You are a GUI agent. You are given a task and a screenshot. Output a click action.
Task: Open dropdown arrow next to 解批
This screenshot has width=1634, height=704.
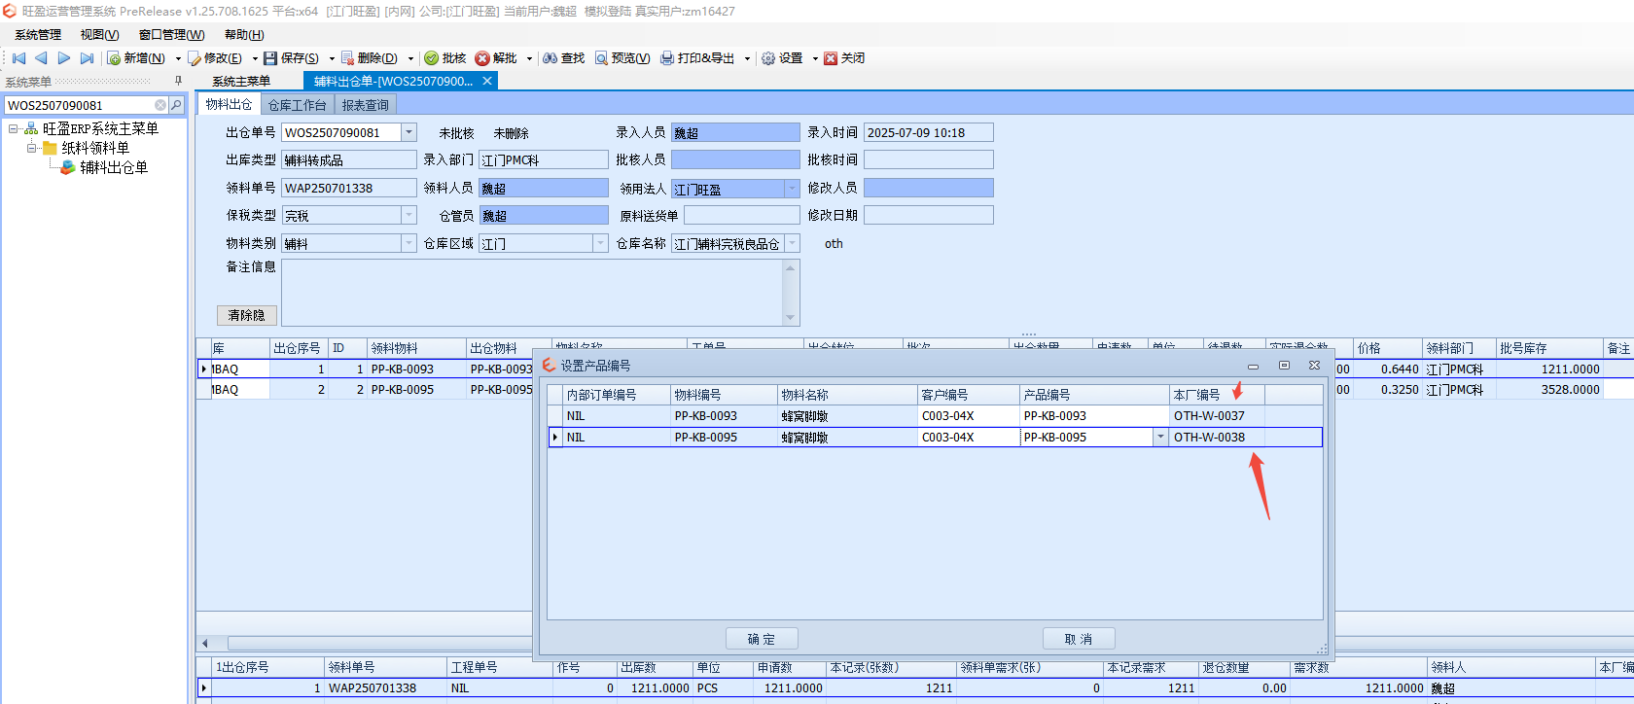(529, 58)
